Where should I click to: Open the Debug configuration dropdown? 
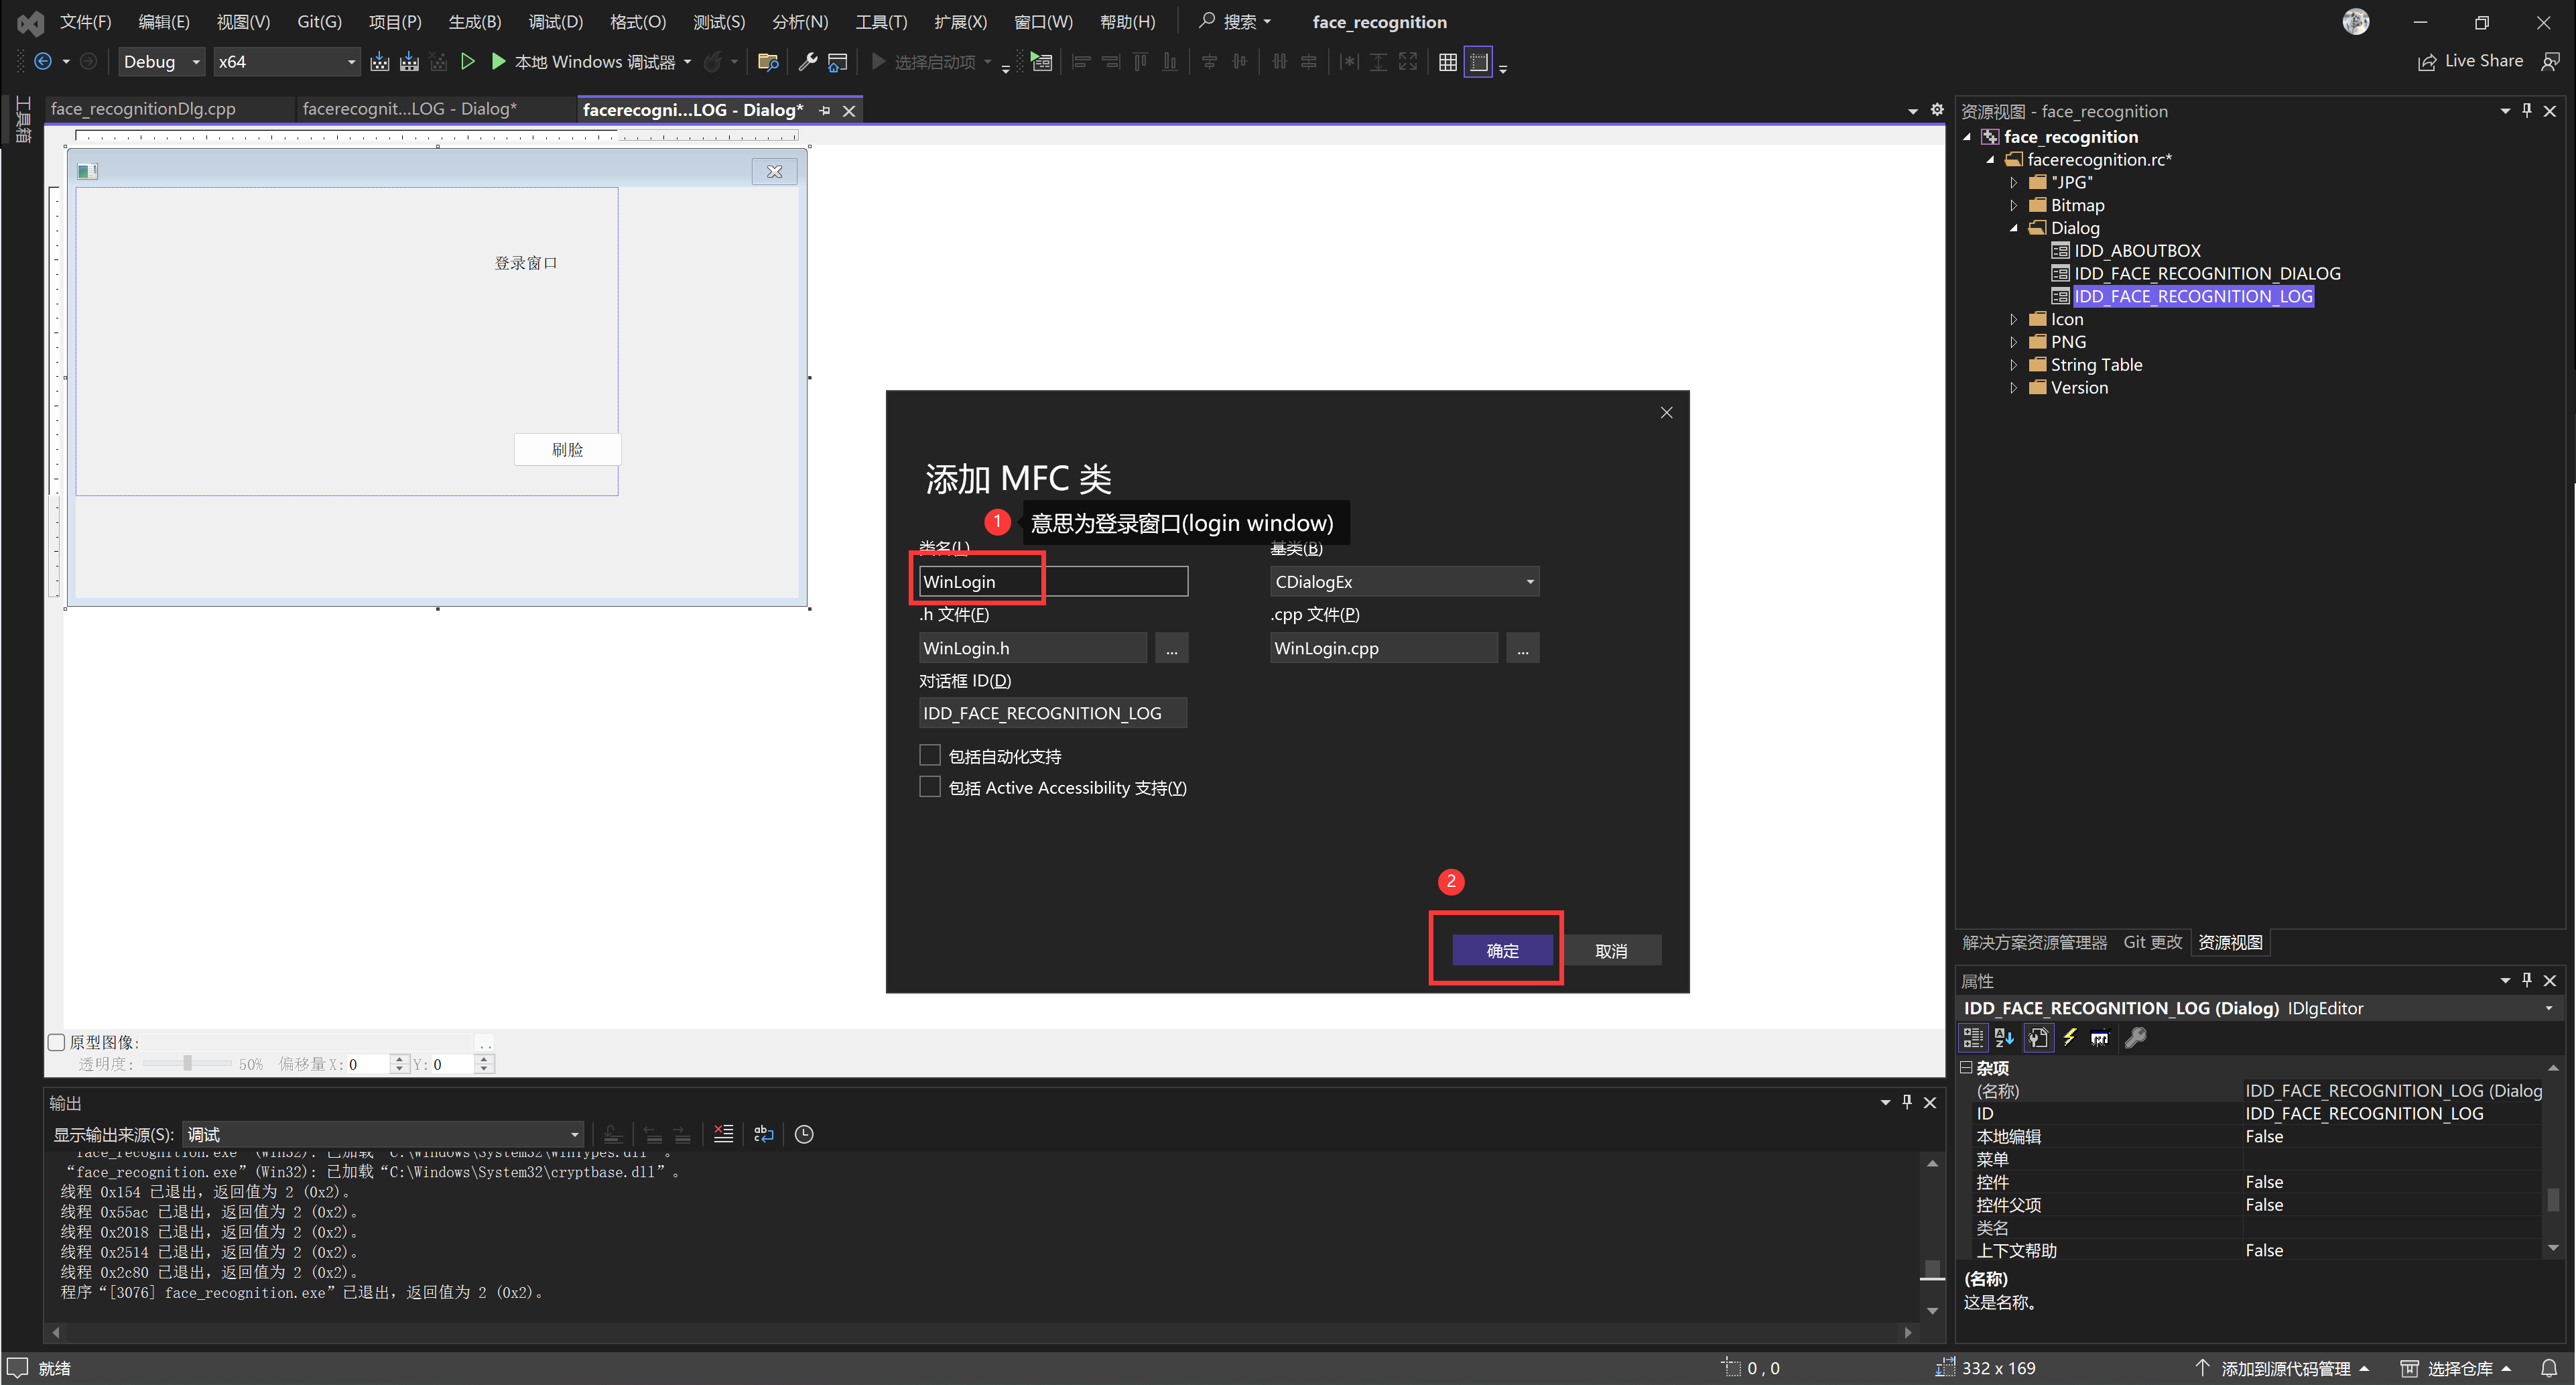[161, 62]
